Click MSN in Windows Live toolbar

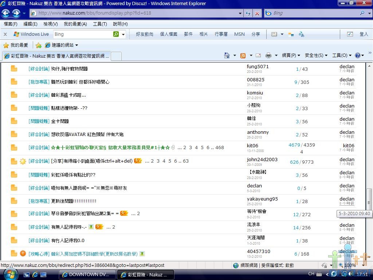[239, 34]
